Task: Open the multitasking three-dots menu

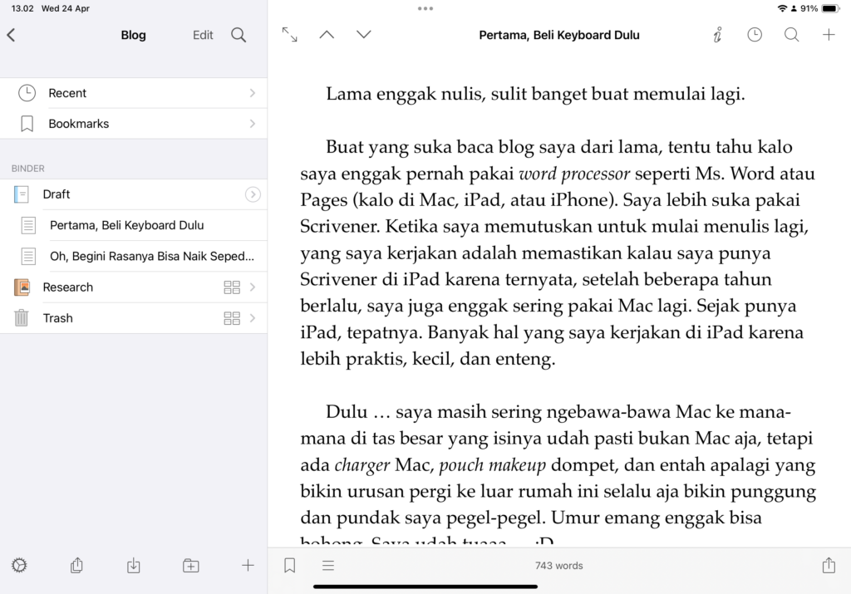Action: [x=425, y=8]
